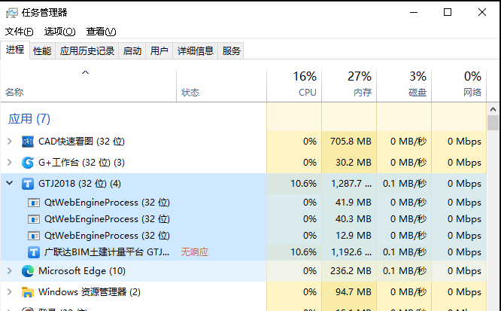Click the vertical scrollbar thumb

(x=493, y=123)
